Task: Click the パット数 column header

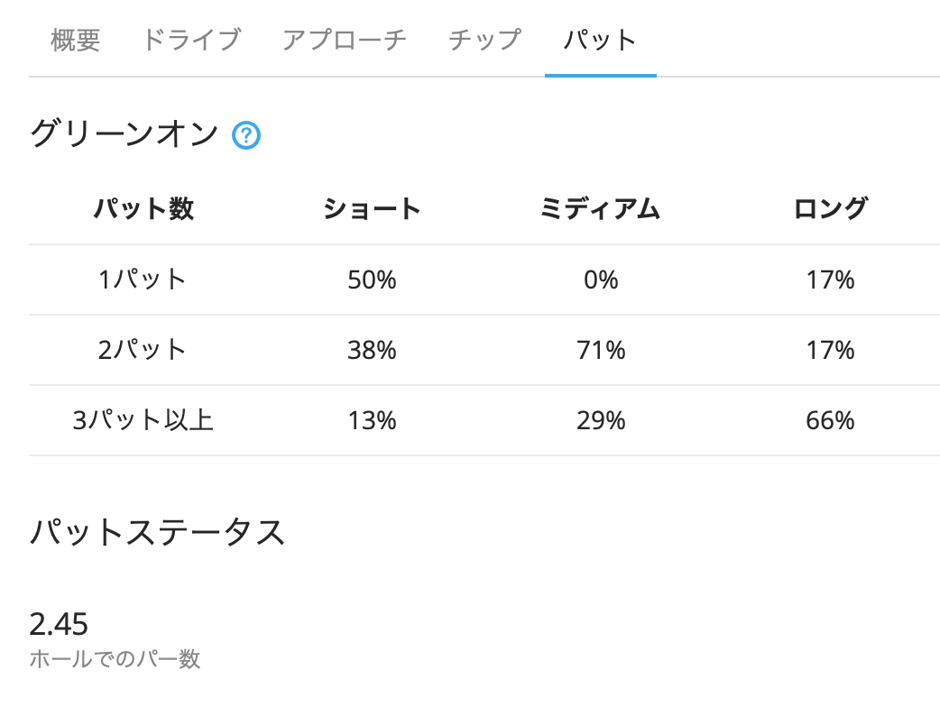Action: pos(143,209)
